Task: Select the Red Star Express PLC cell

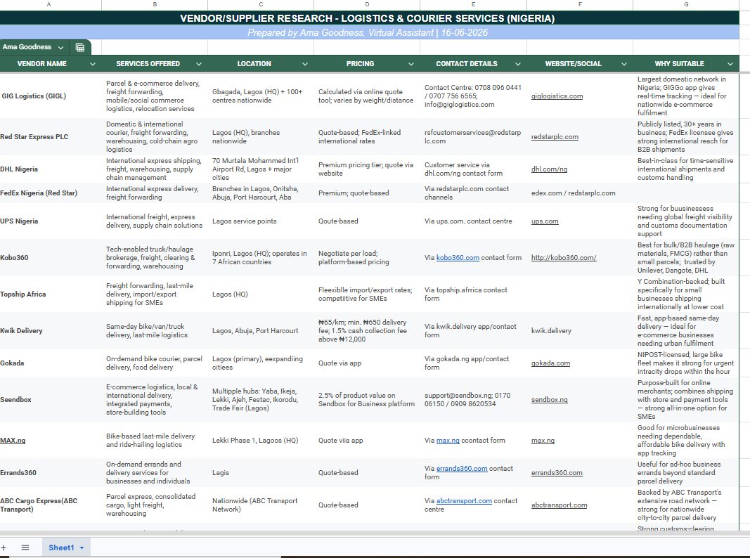Action: (x=51, y=137)
